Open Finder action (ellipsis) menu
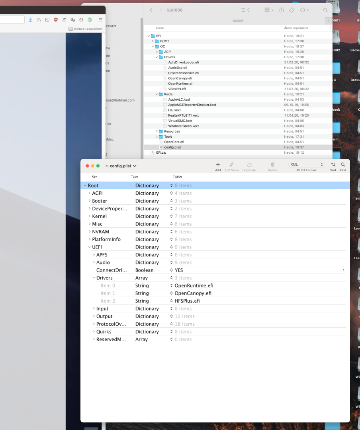Screen dimensions: 360x430 (x=305, y=10)
